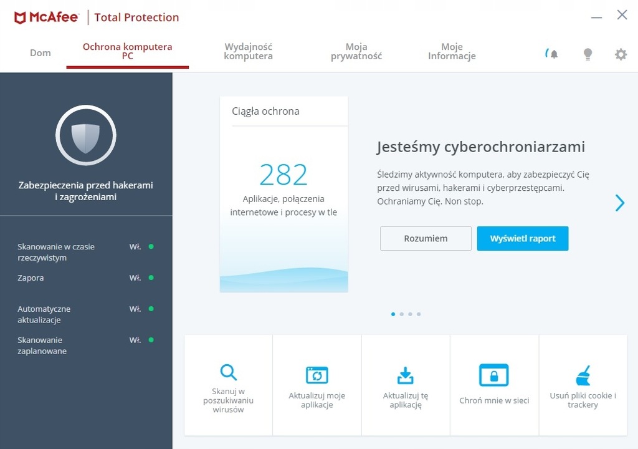
Task: Go to the Dom tab
Action: (40, 53)
